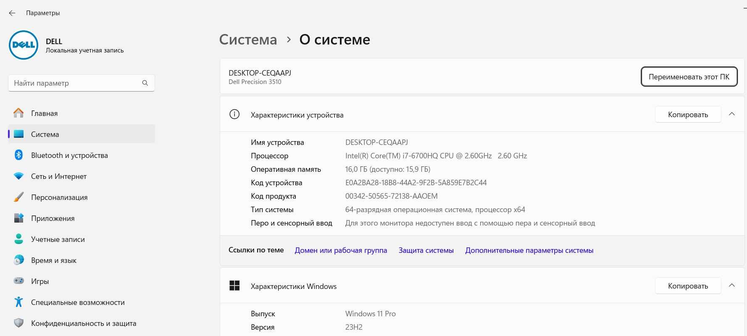This screenshot has width=747, height=336.
Task: Click the Dell Precision 3510 model text
Action: click(x=255, y=82)
